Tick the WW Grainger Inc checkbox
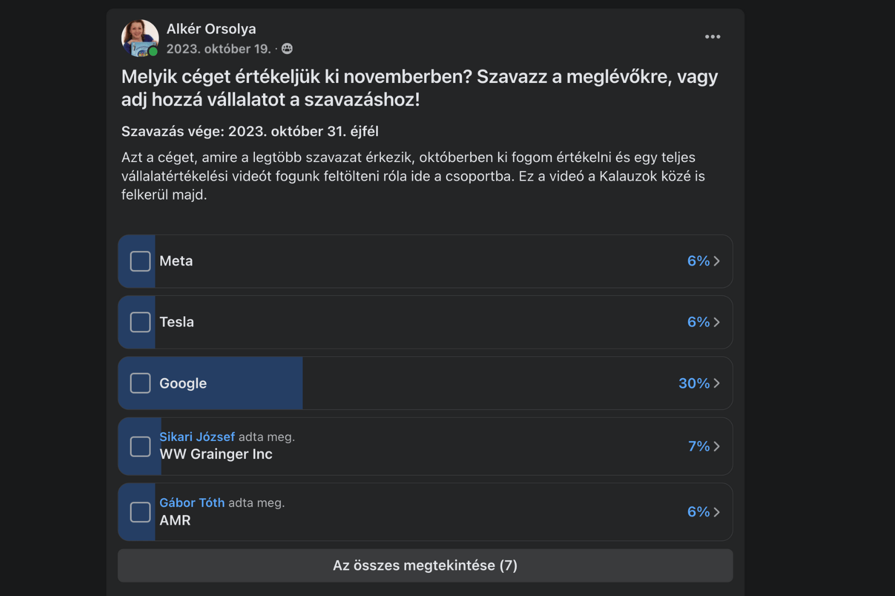Image resolution: width=895 pixels, height=596 pixels. [140, 446]
